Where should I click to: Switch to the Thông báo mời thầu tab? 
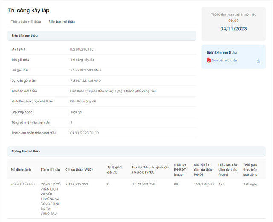[26, 21]
